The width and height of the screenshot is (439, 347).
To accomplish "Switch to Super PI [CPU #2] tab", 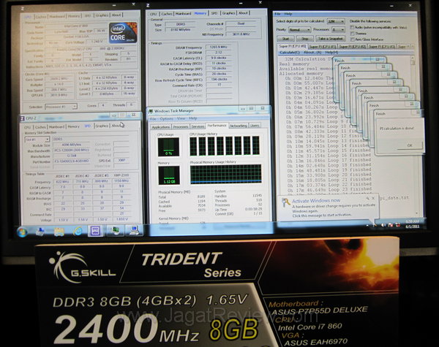I will coord(353,47).
